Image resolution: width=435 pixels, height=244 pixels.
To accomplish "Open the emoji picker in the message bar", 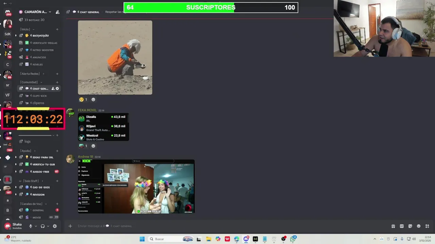I will [419, 226].
